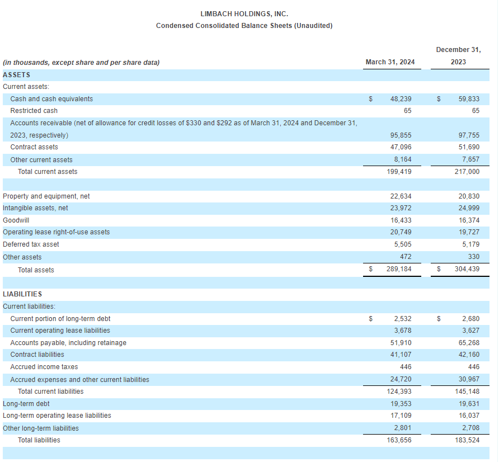Select cash value 59,833
Screen dimensions: 499x462
(x=469, y=99)
